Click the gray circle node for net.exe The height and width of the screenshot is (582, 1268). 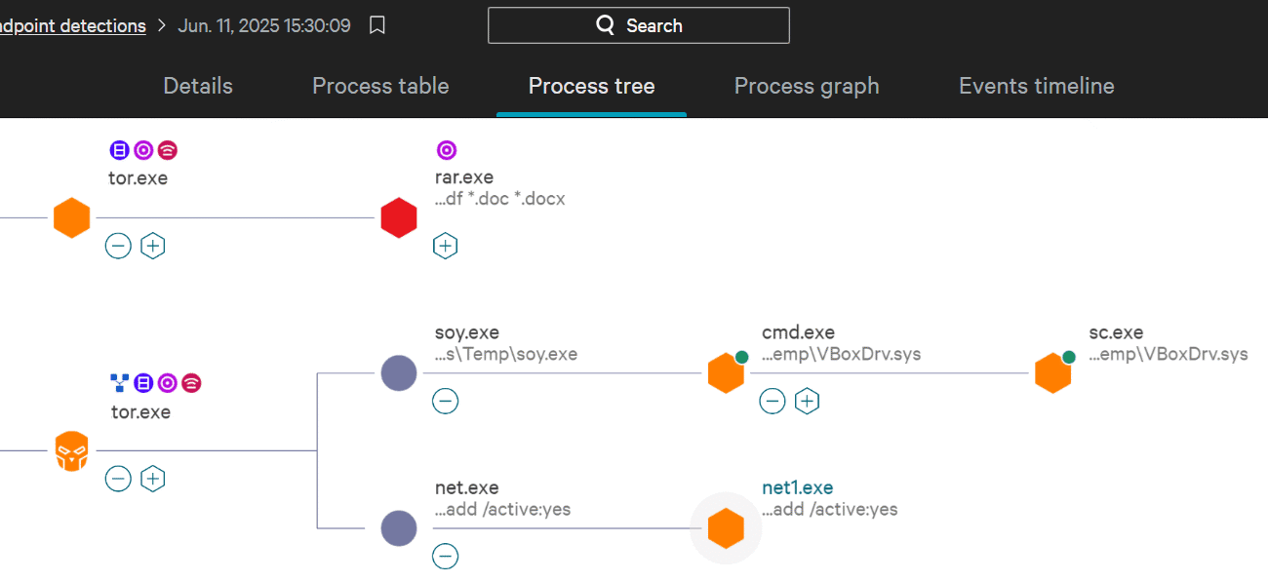click(x=399, y=528)
